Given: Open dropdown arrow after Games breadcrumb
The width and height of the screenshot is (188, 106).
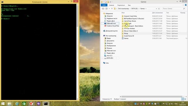Looking at the screenshot, I should tap(146, 9).
